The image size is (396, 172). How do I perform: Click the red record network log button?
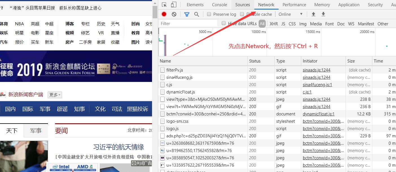coord(164,14)
